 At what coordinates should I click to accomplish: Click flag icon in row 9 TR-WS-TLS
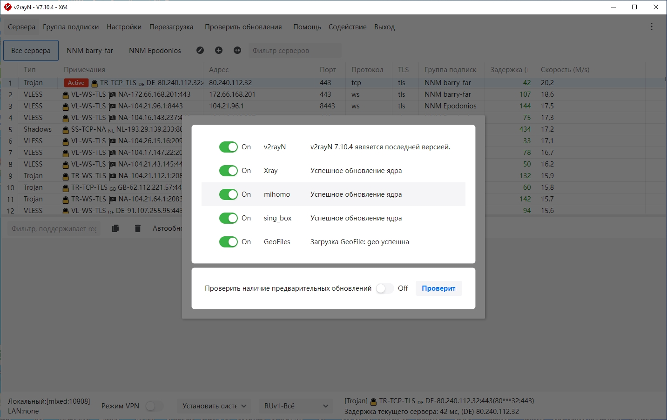(x=112, y=176)
